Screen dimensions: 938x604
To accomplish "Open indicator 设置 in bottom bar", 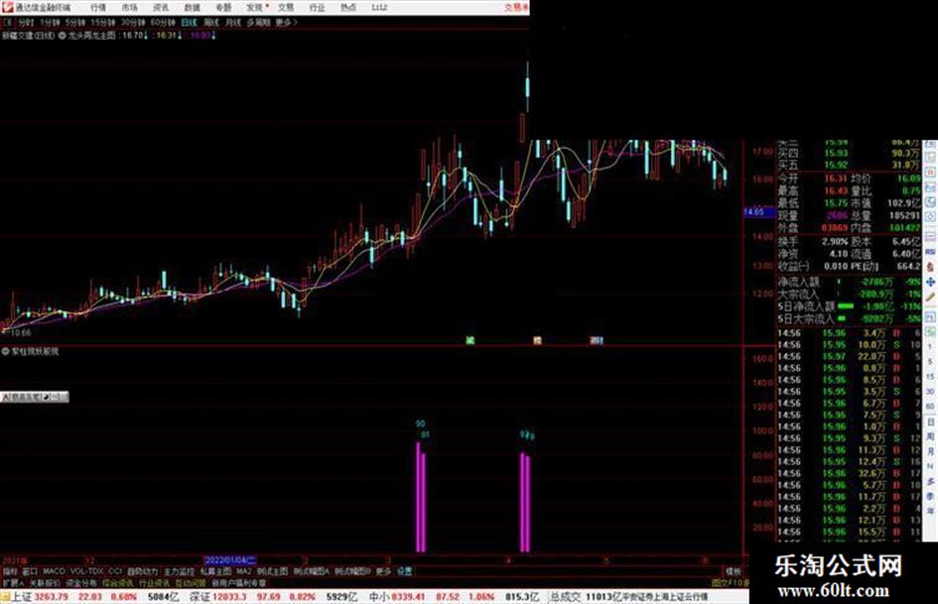I will [404, 571].
